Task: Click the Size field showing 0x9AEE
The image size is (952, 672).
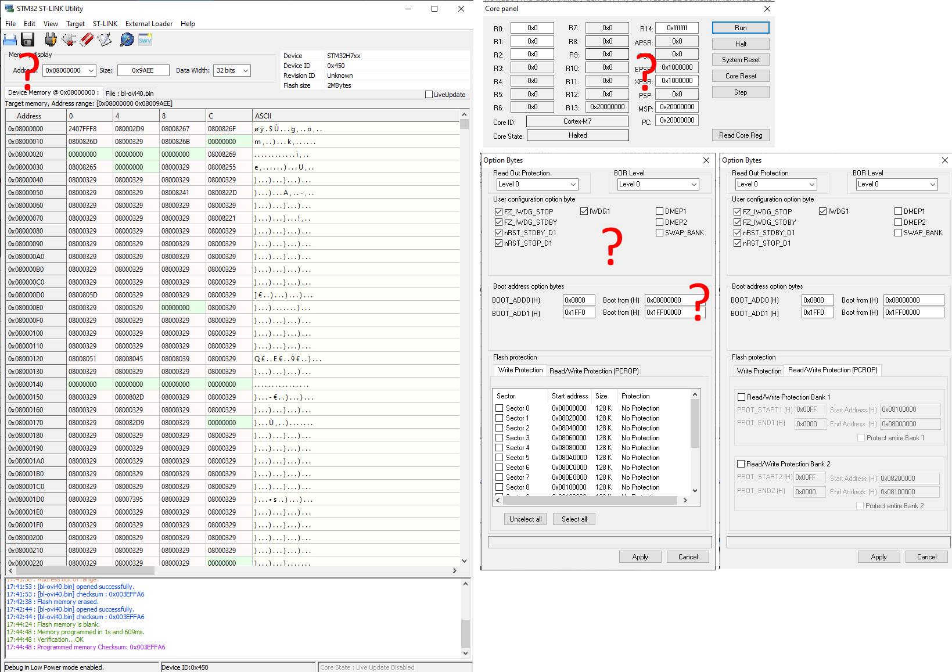Action: (x=143, y=70)
